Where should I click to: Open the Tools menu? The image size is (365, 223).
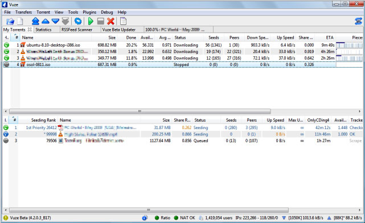73,12
